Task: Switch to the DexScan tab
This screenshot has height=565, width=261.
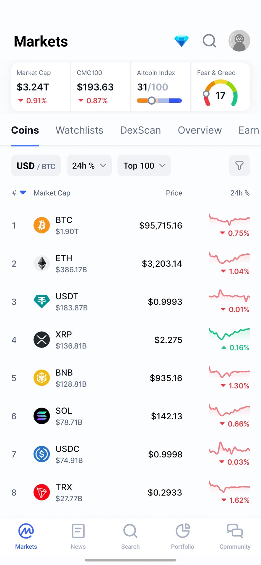Action: click(140, 130)
